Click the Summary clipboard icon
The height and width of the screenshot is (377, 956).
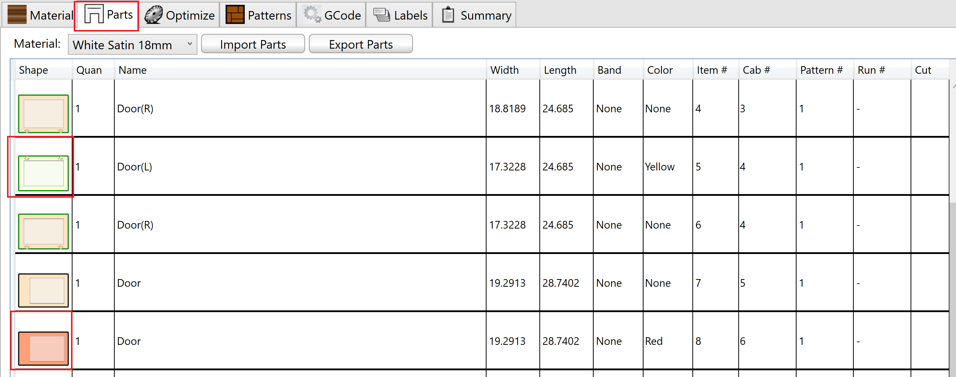(448, 15)
